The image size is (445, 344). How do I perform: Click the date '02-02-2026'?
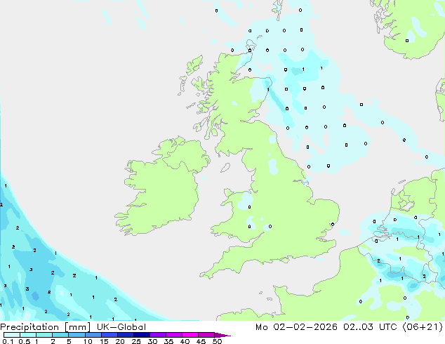point(305,327)
